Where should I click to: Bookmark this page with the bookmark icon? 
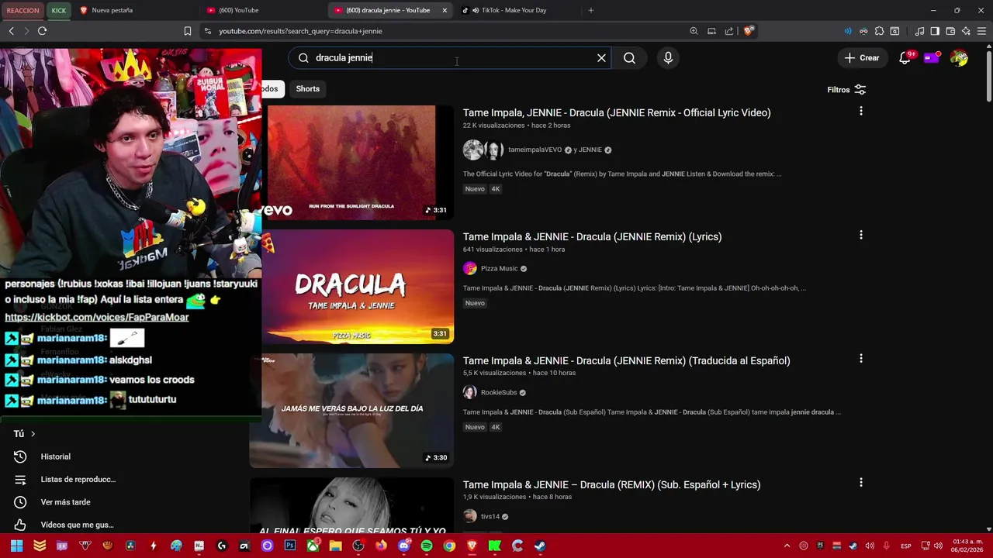(x=188, y=32)
